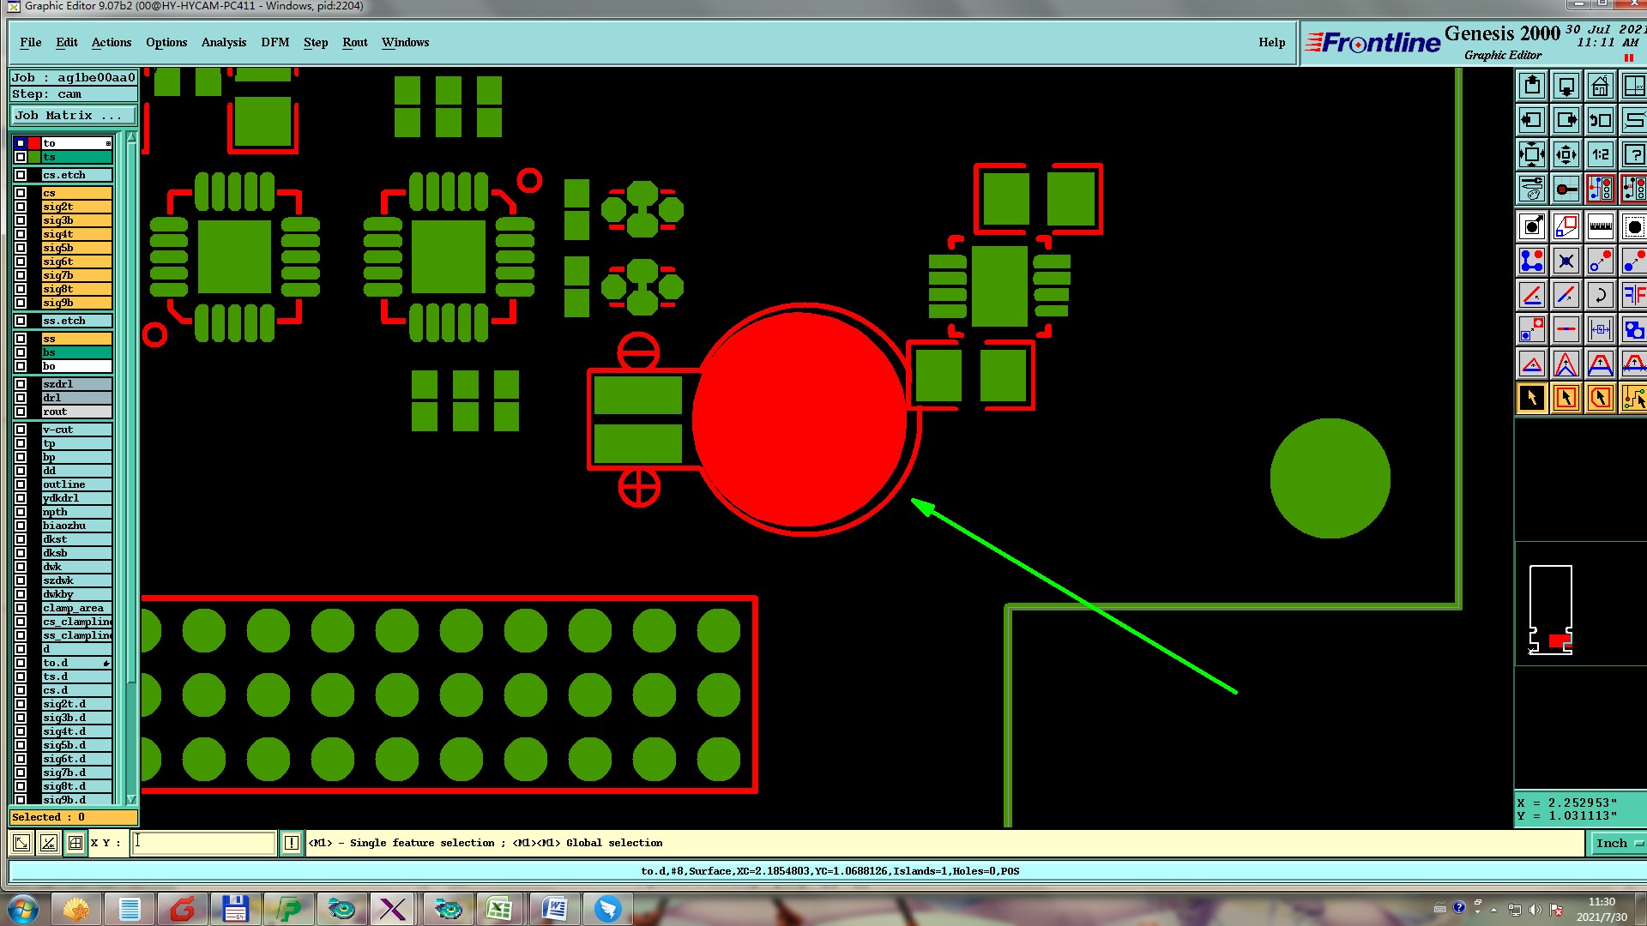Click the question mark help icon

[1633, 154]
